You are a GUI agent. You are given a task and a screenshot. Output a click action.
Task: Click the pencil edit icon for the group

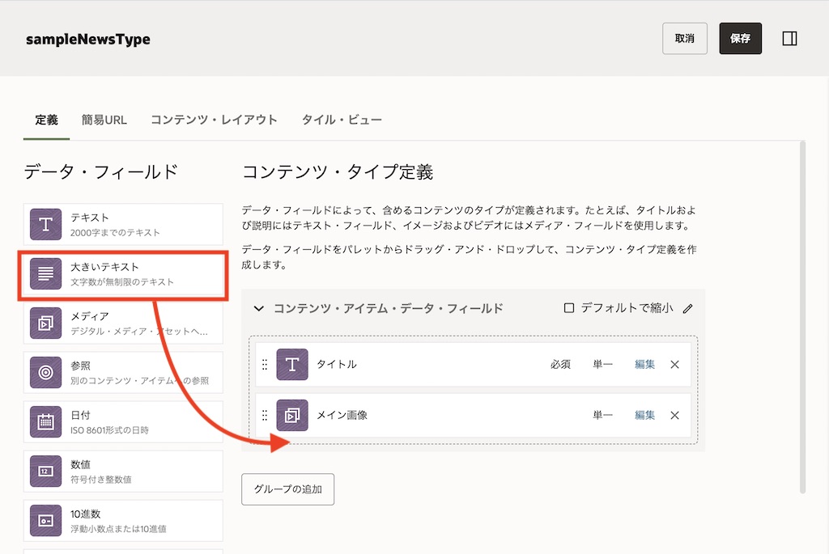[688, 308]
